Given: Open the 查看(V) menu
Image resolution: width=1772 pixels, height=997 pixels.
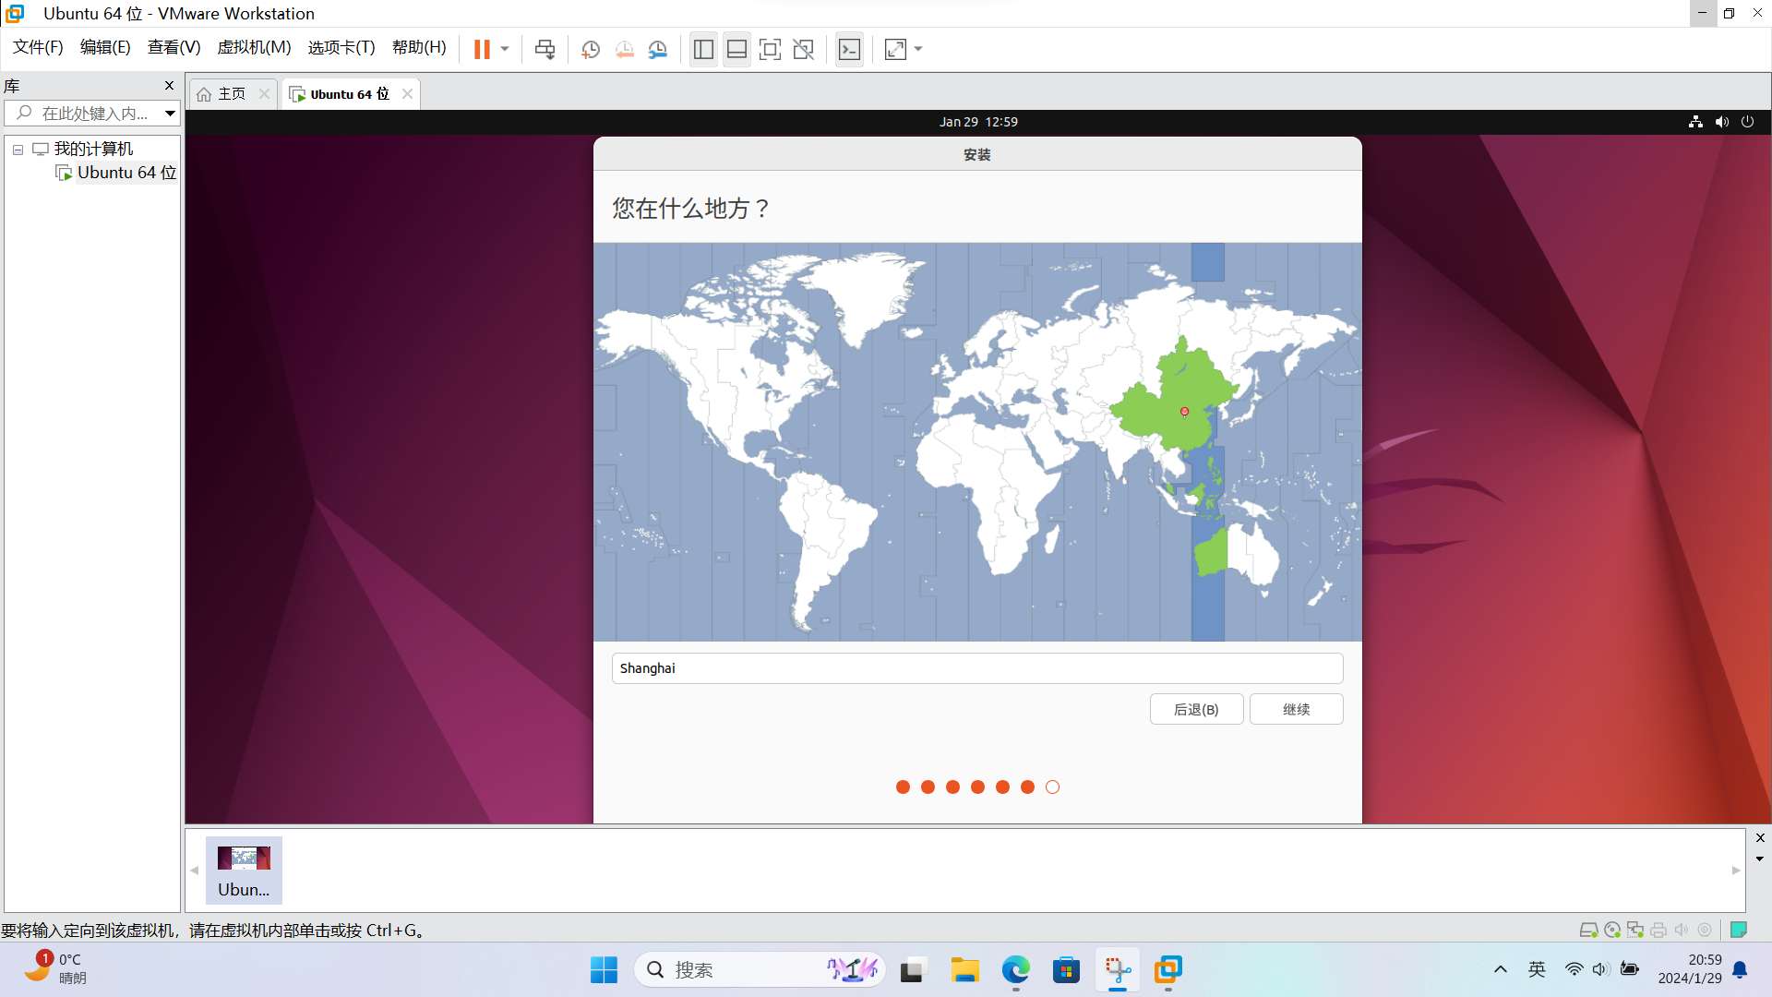Looking at the screenshot, I should [174, 47].
